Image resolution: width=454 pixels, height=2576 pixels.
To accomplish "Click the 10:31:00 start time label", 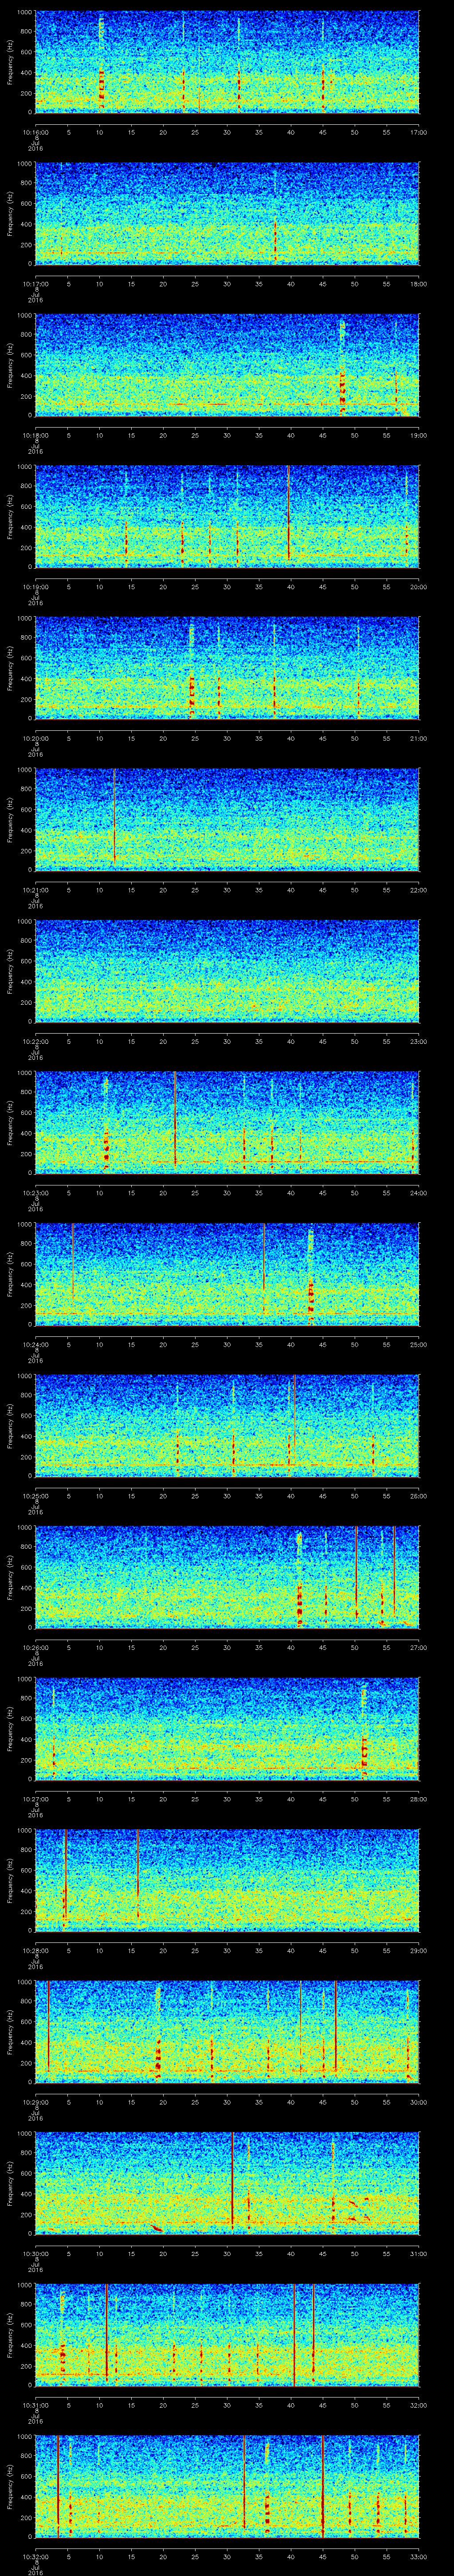I will (x=36, y=2404).
